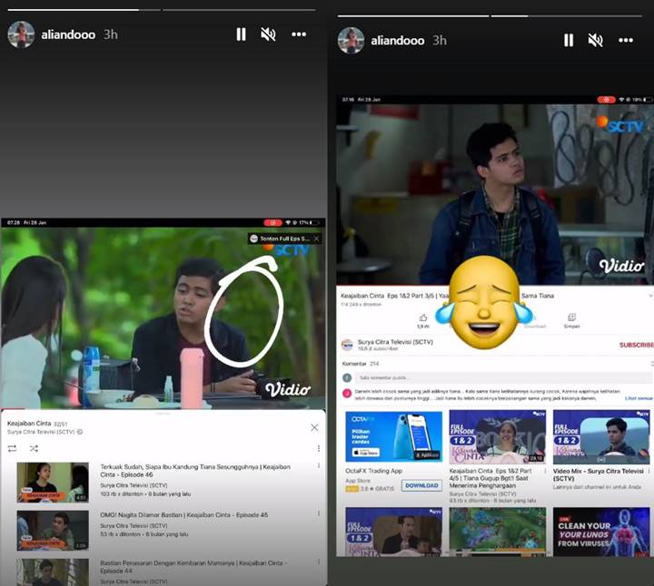654x586 pixels.
Task: Toggle playlist shuffle in Keajaiban Cinta panel
Action: pos(34,448)
